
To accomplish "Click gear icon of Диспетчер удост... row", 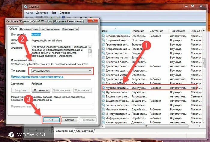I will click(103, 70).
